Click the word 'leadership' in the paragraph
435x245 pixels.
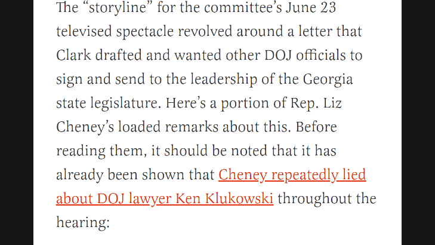tap(224, 79)
